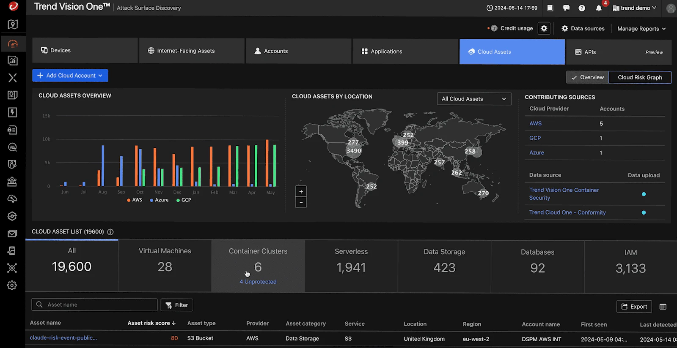Open the gear administration sidebar icon
This screenshot has height=348, width=677.
pyautogui.click(x=13, y=285)
